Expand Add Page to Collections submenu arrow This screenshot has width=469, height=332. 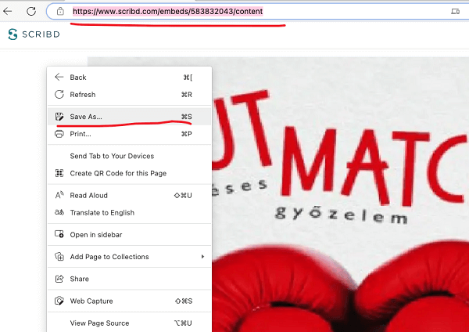[x=202, y=257]
